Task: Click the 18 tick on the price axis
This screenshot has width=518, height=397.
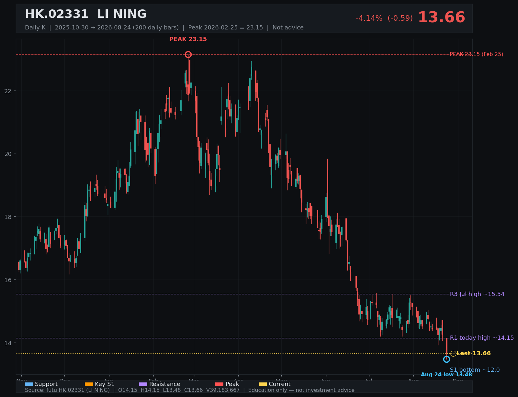Action: coord(8,217)
